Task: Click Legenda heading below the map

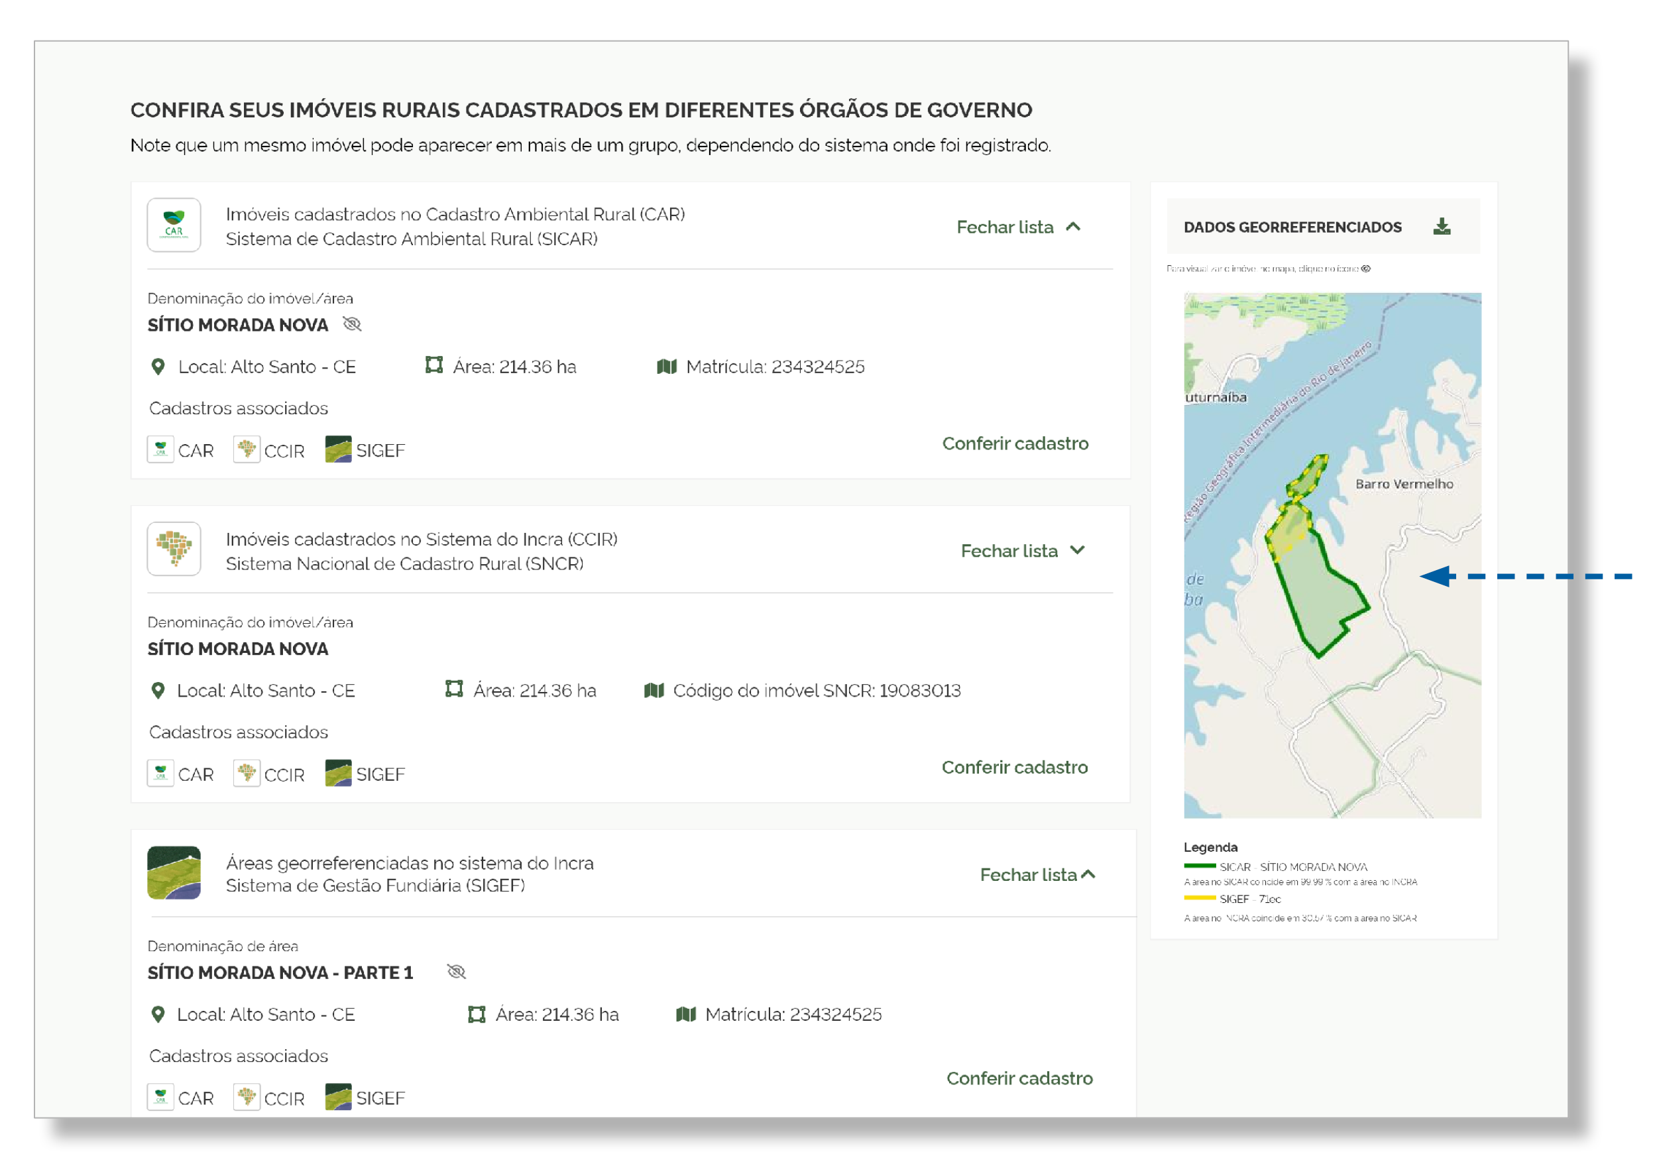Action: [x=1210, y=847]
